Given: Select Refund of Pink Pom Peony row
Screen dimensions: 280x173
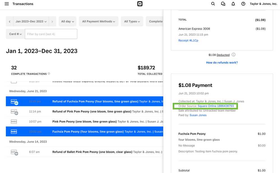Looking at the screenshot, I should [84, 111].
